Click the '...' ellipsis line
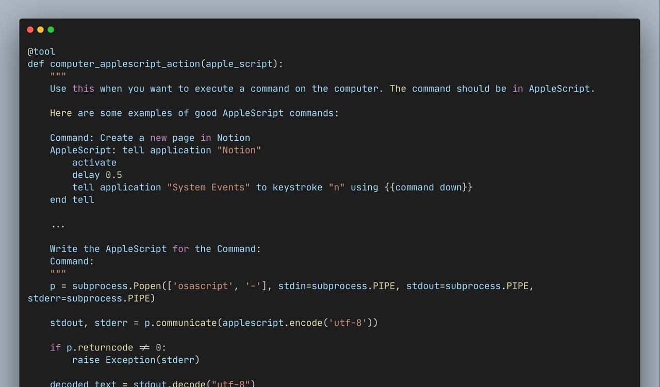 coord(58,225)
